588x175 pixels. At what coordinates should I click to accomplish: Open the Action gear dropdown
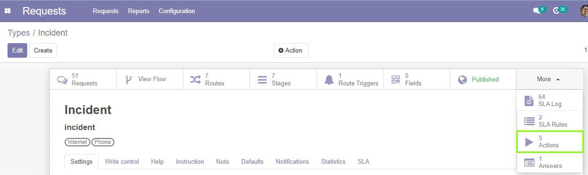click(291, 50)
